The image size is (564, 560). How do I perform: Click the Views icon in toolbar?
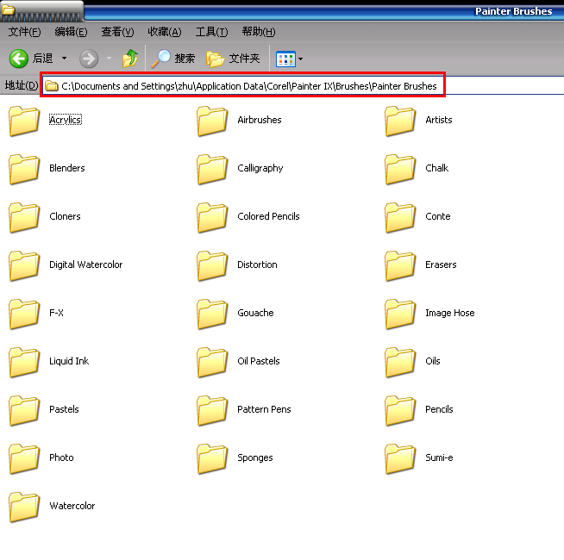[284, 59]
